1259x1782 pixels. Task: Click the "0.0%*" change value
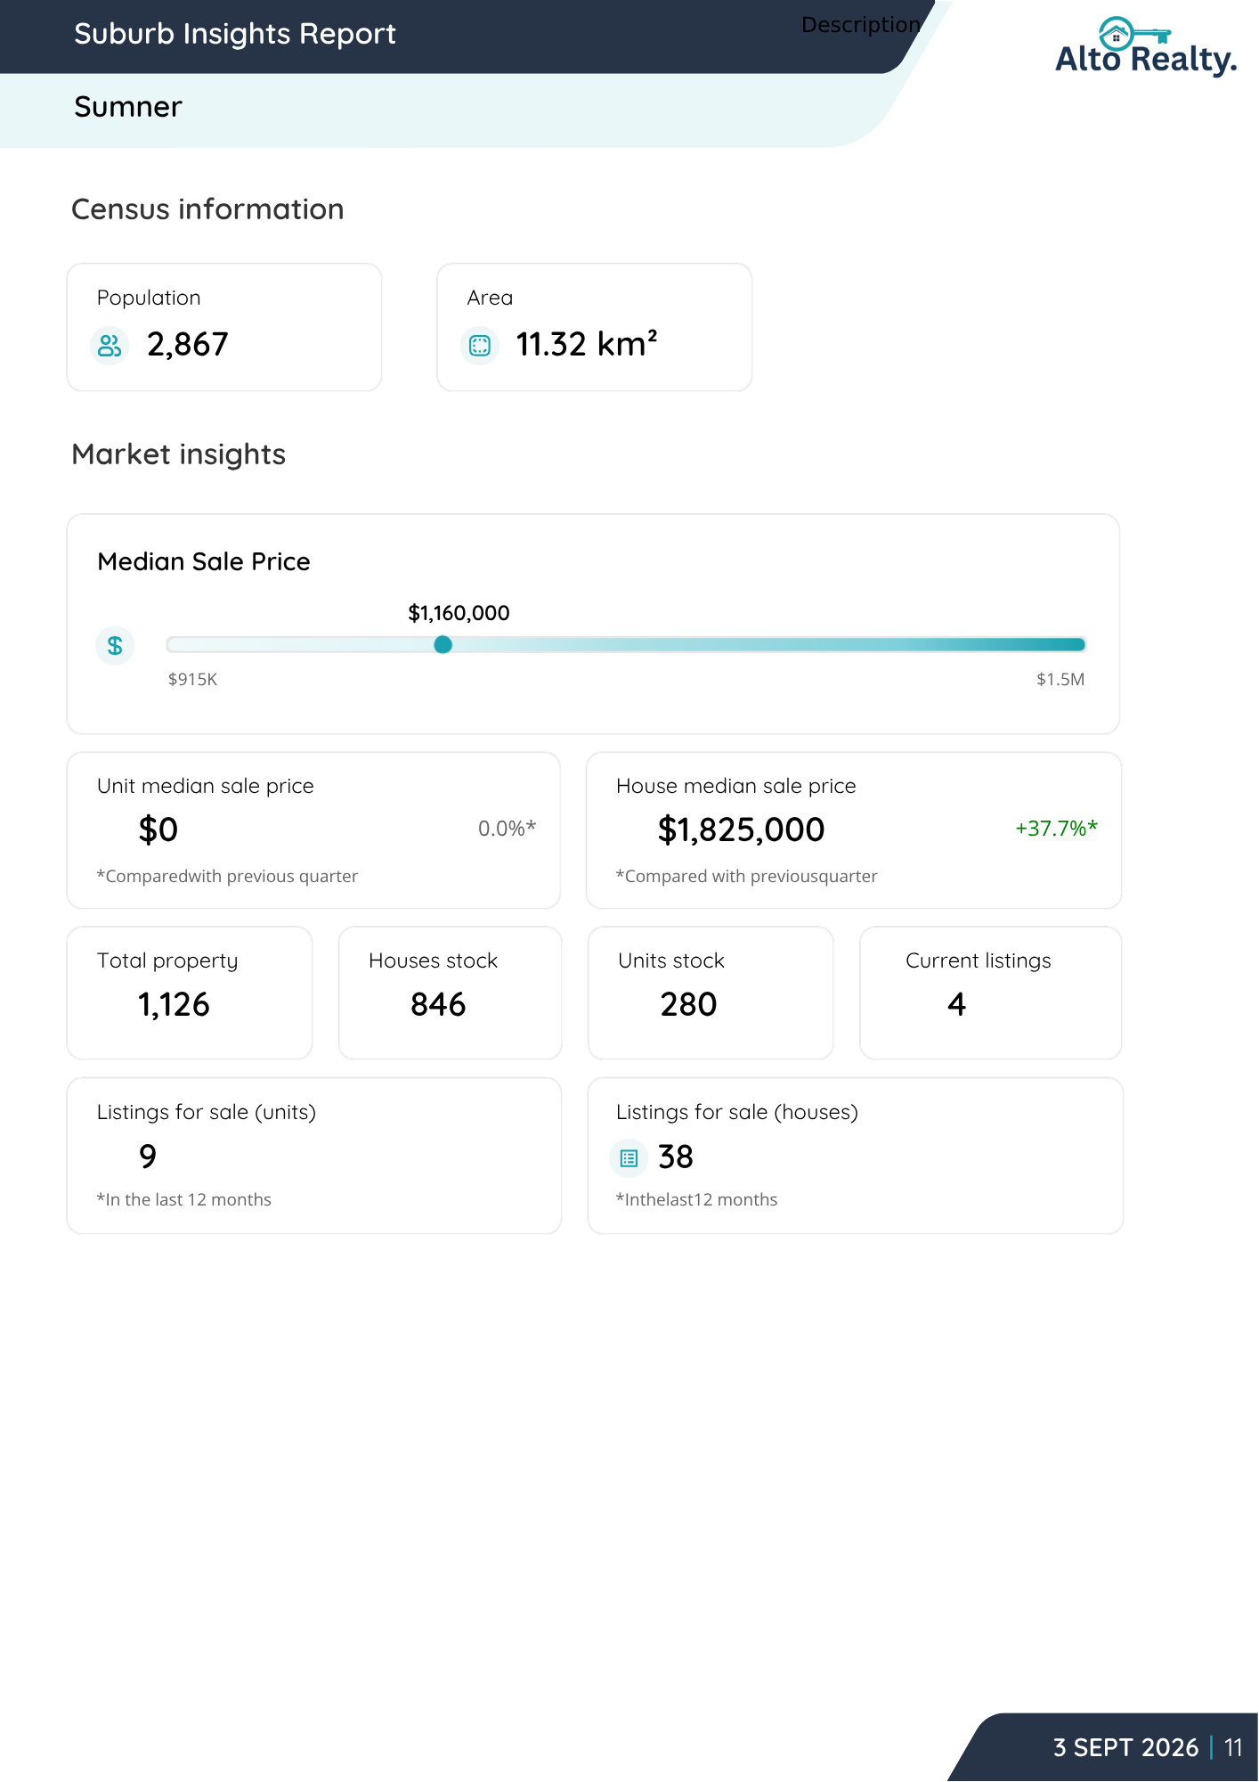click(508, 829)
